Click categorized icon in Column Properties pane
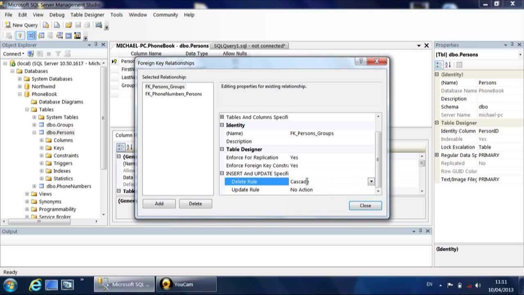 (121, 147)
